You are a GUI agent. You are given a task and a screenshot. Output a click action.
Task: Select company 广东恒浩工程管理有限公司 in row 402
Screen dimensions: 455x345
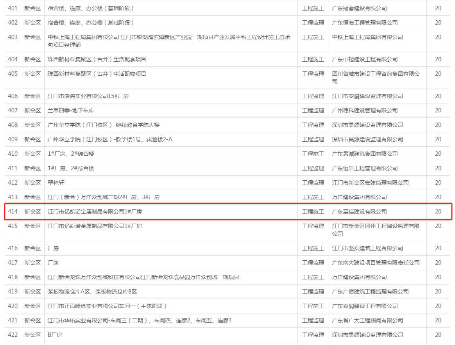[365, 23]
